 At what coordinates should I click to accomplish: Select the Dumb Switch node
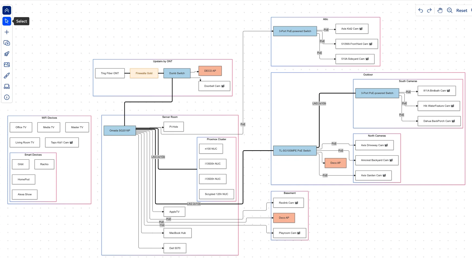coord(177,73)
